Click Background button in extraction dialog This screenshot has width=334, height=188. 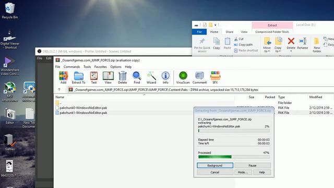point(215,166)
